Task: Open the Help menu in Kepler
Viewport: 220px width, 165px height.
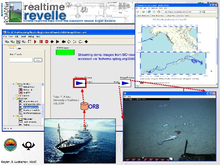Action: 38,36
